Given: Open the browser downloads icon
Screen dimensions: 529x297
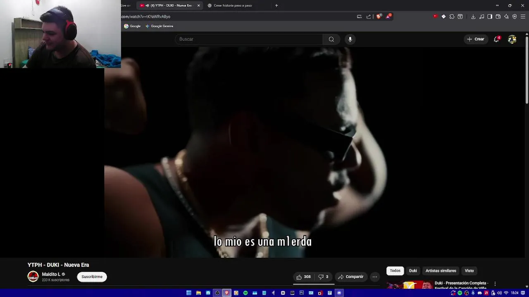Looking at the screenshot, I should 473,16.
